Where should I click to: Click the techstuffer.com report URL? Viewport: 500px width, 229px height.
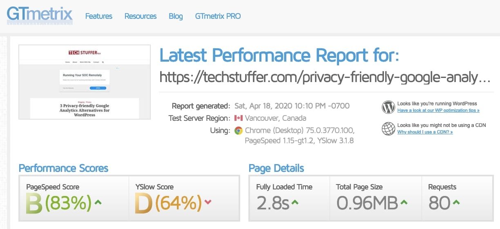click(325, 78)
